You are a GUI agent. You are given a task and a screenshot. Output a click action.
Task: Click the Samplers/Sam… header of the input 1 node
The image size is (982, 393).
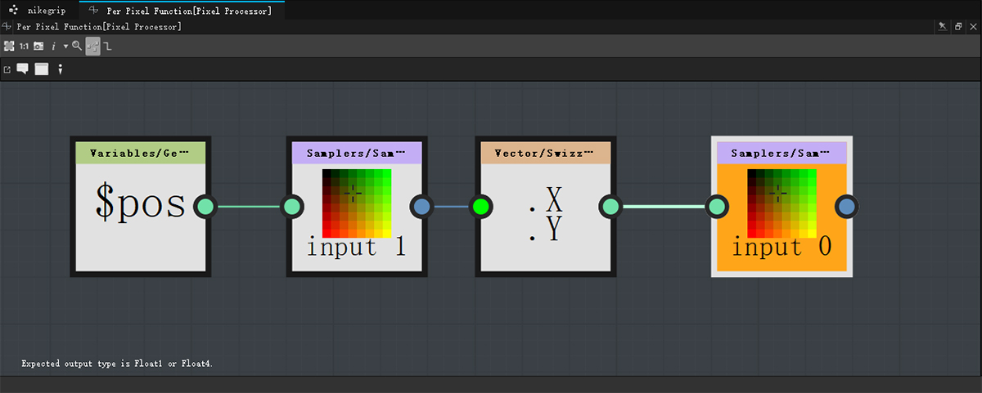pos(357,153)
